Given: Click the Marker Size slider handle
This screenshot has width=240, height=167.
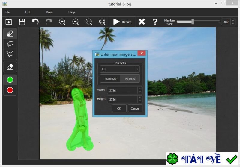Looking at the screenshot, I should tap(193, 22).
